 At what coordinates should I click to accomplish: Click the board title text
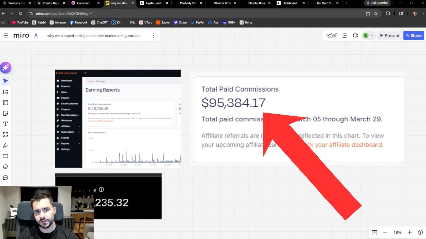93,36
